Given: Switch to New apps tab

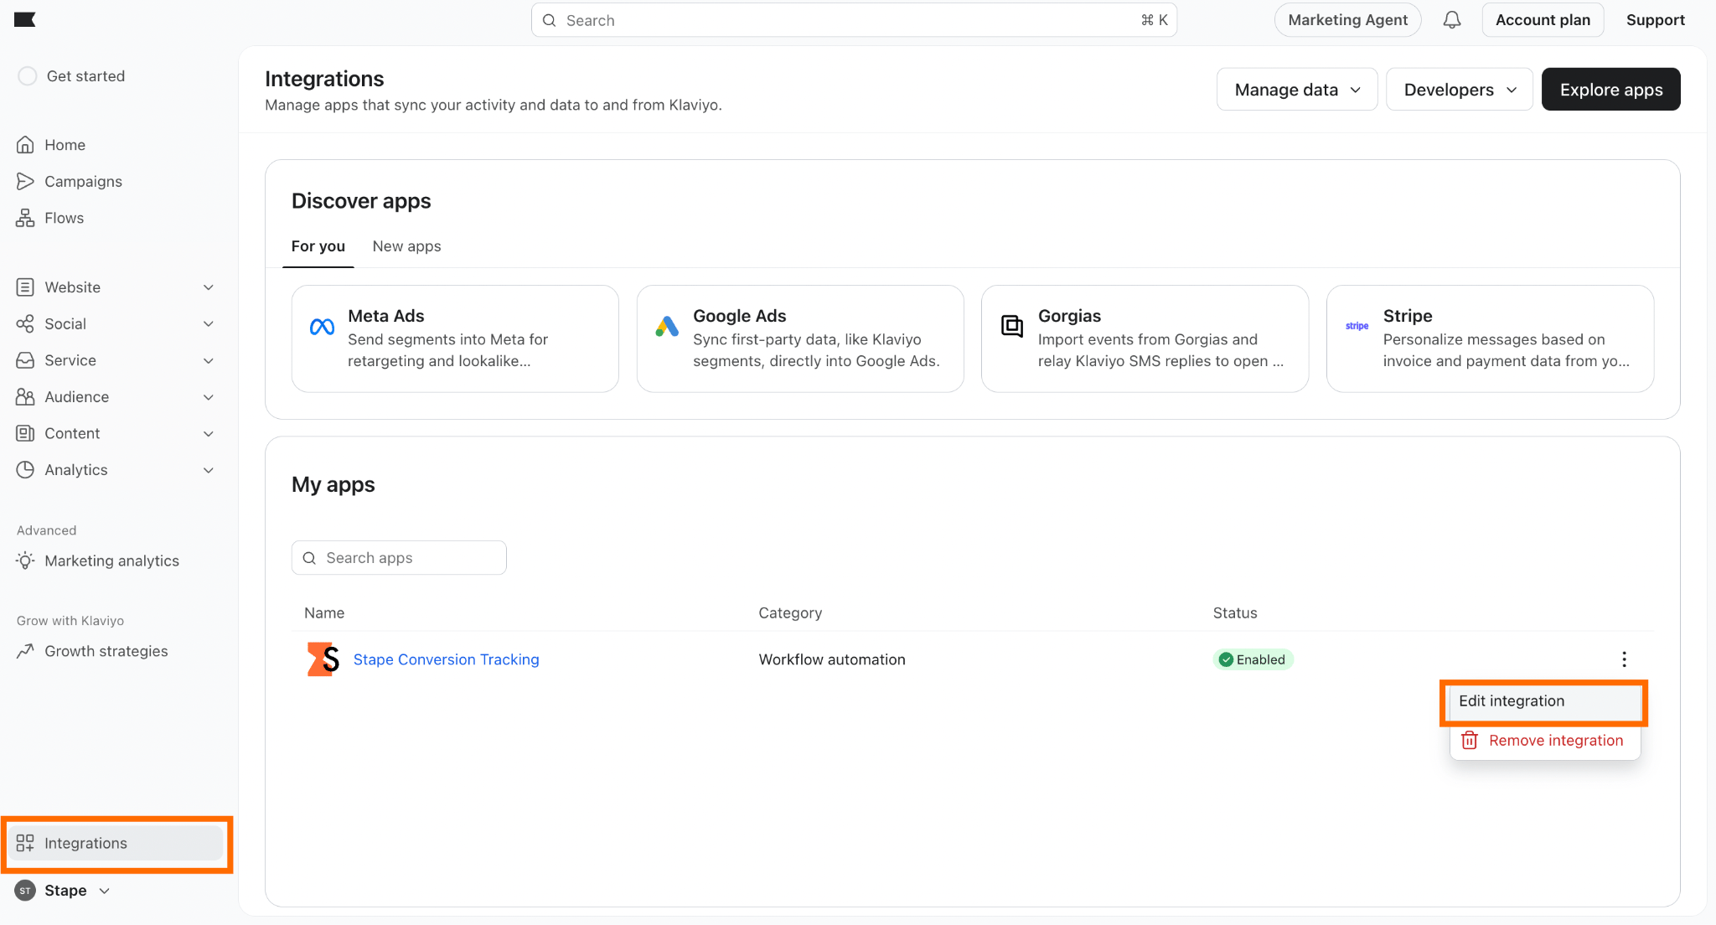Looking at the screenshot, I should (x=406, y=246).
